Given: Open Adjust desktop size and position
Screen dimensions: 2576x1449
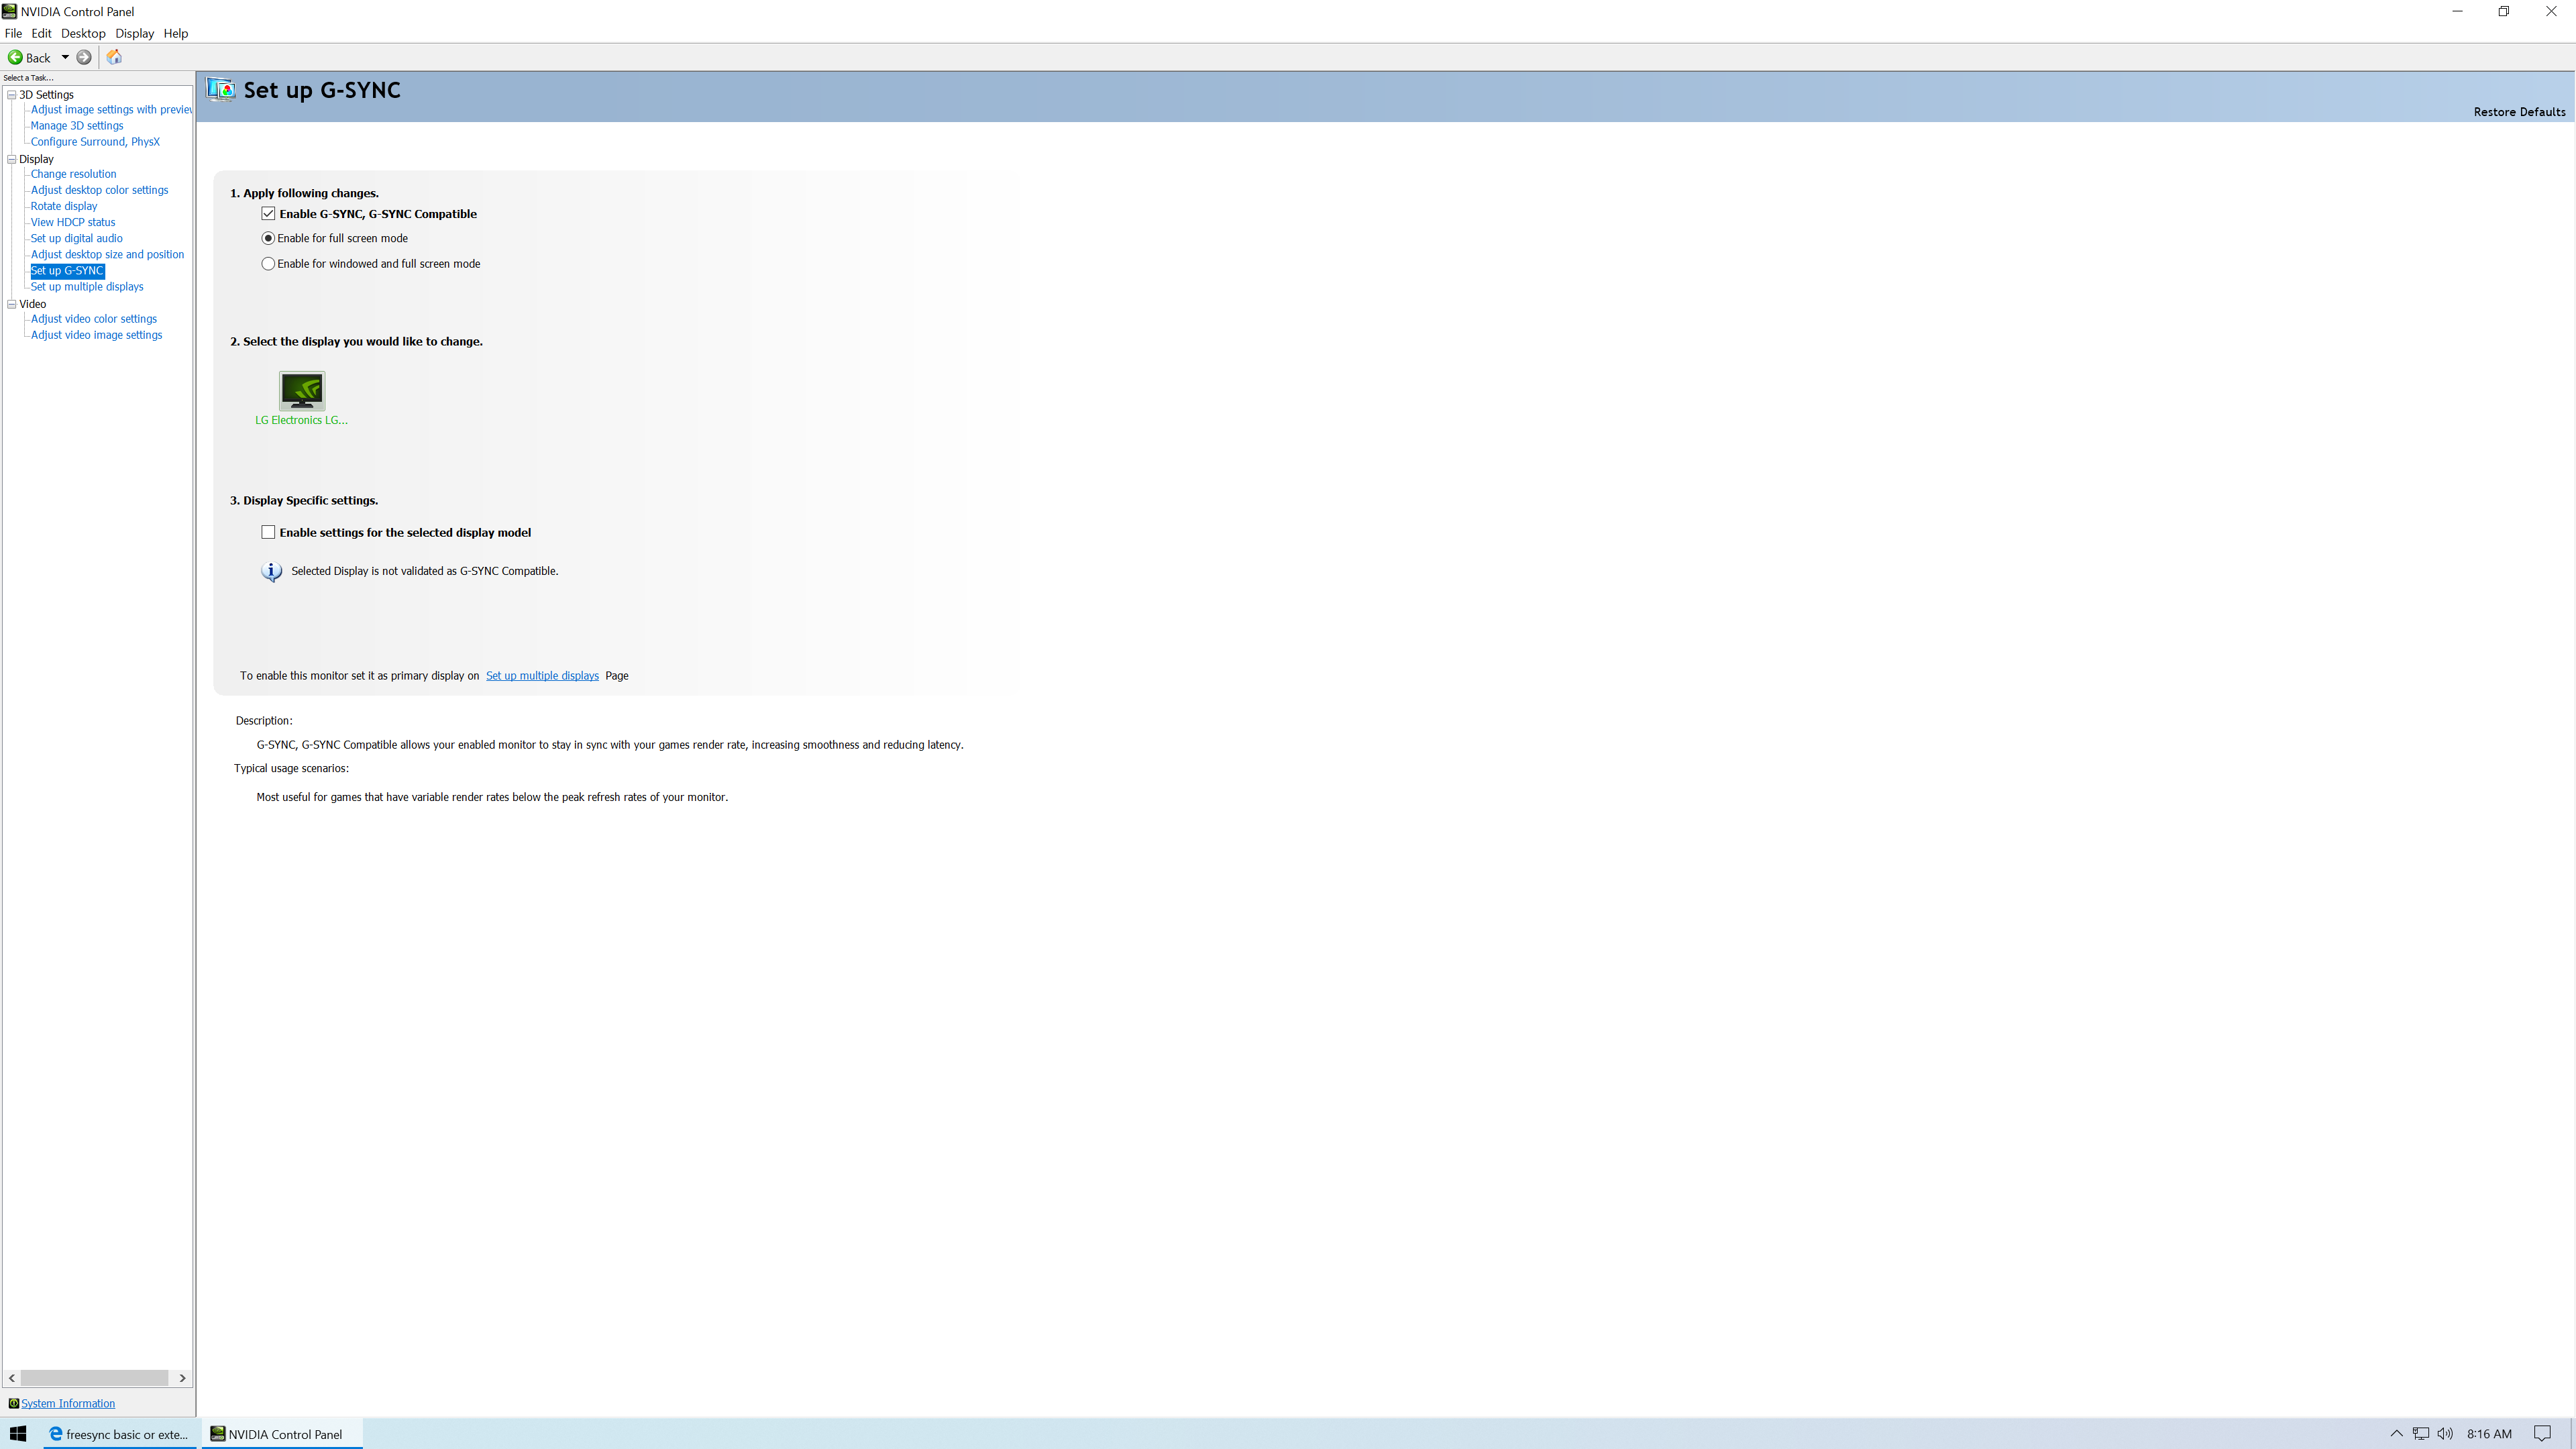Looking at the screenshot, I should pos(107,254).
